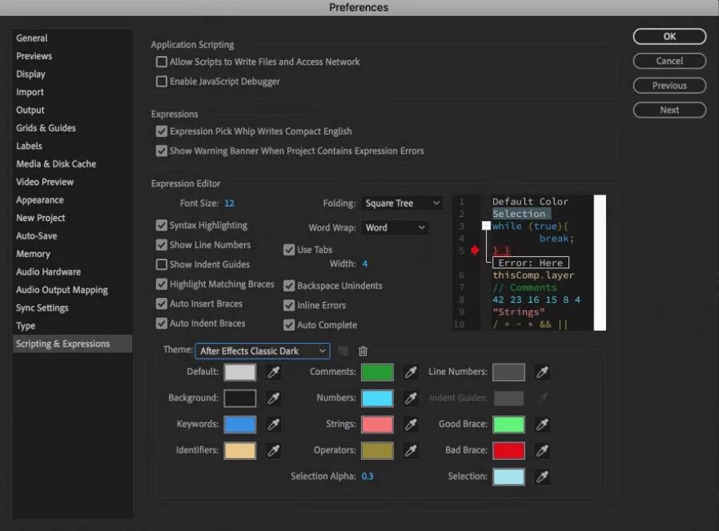Click the Operators eyedropper icon
This screenshot has width=719, height=531.
coord(411,451)
